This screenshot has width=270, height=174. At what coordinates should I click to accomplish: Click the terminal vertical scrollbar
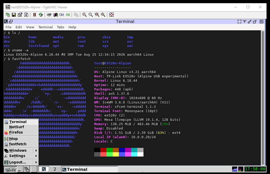[263, 98]
